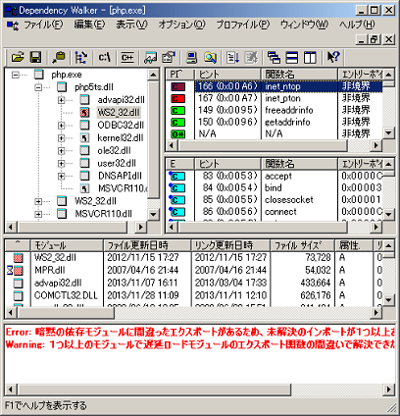
Task: Expand the advapi32.dll tree node
Action: pyautogui.click(x=62, y=100)
